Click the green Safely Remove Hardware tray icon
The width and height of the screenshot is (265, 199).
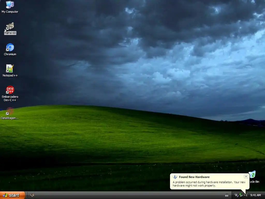pos(241,195)
